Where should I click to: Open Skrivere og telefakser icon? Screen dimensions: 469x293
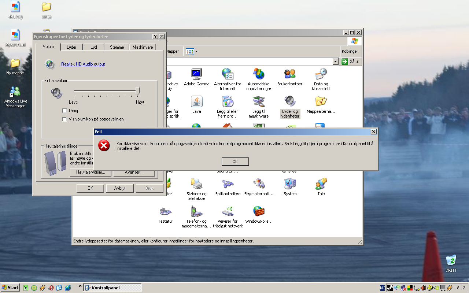coord(196,184)
